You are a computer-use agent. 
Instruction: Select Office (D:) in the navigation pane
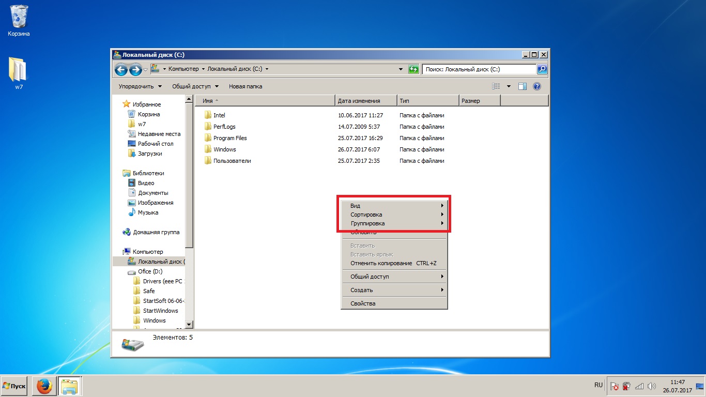point(145,271)
